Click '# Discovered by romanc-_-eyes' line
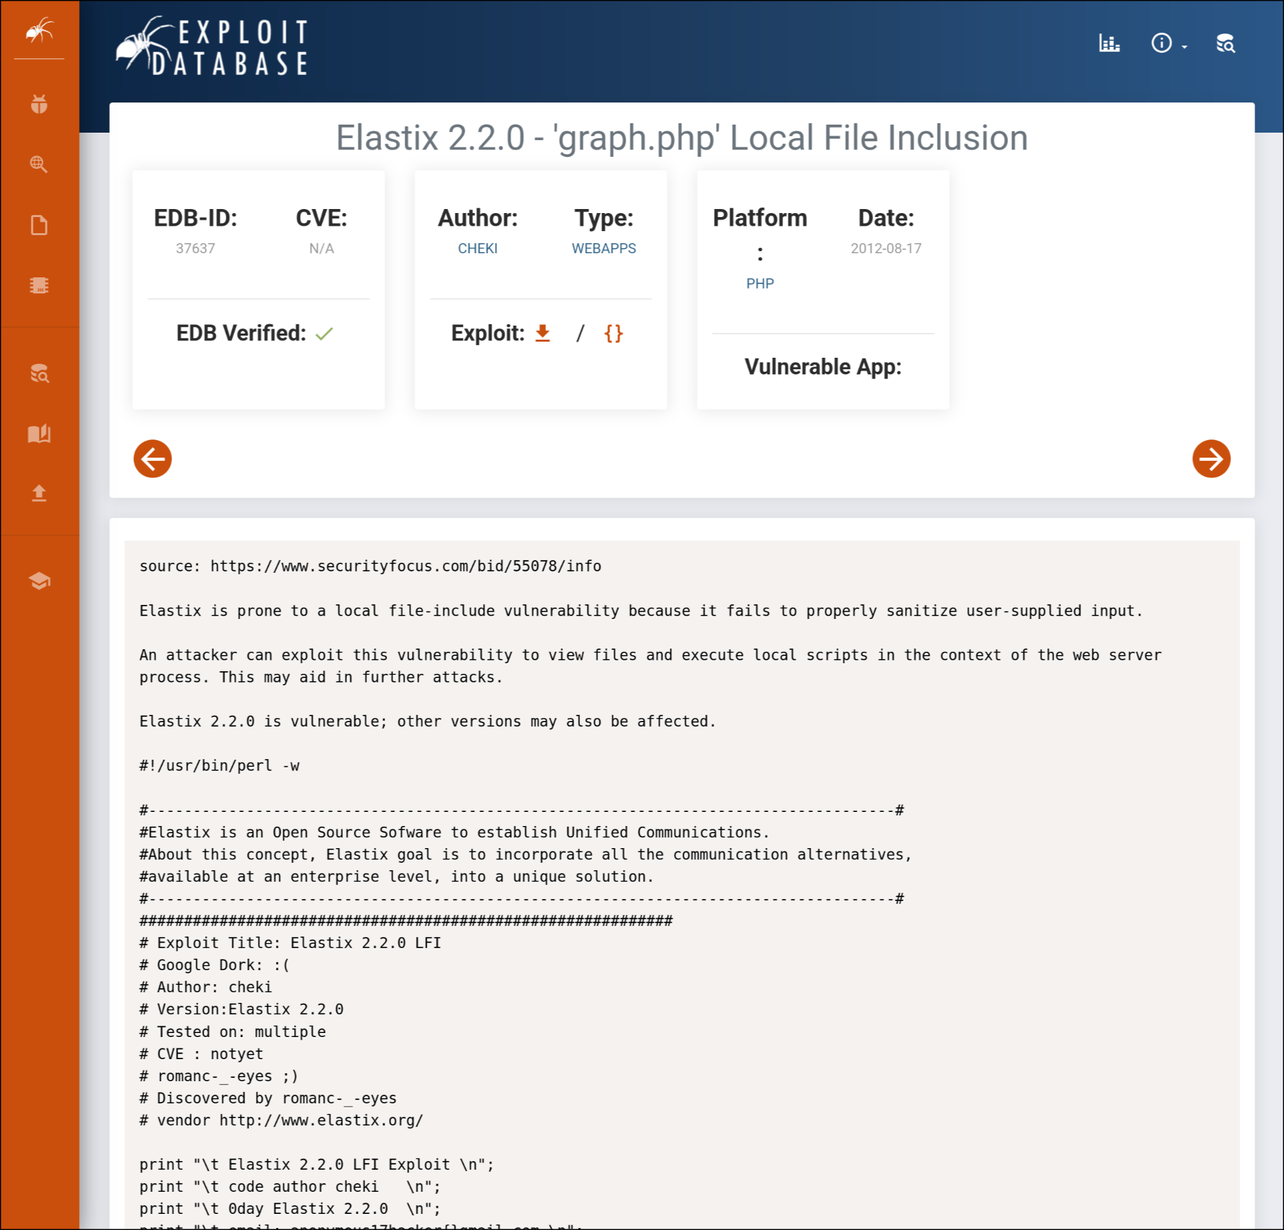The image size is (1284, 1230). 268,1099
